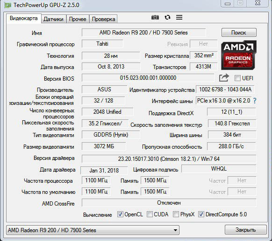272x241 pixels.
Task: Click the 140.8 Гтекстел value
Action: (232, 124)
